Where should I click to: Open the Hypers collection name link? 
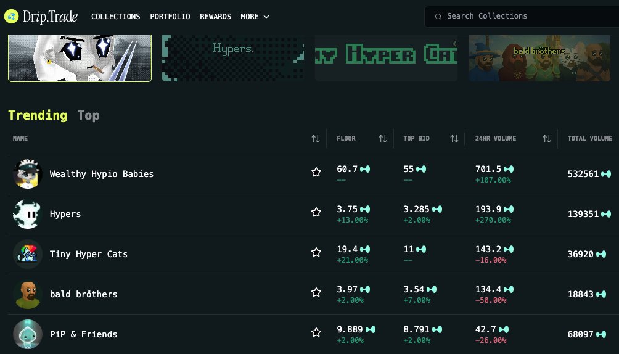pyautogui.click(x=65, y=214)
